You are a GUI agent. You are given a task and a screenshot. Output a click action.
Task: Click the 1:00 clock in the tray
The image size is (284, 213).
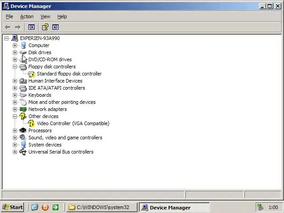pyautogui.click(x=273, y=207)
